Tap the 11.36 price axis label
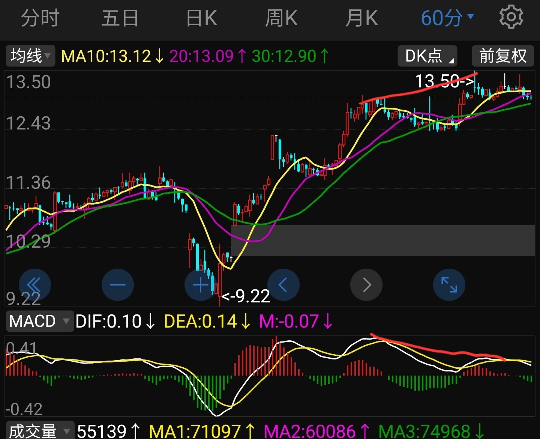 pyautogui.click(x=28, y=183)
